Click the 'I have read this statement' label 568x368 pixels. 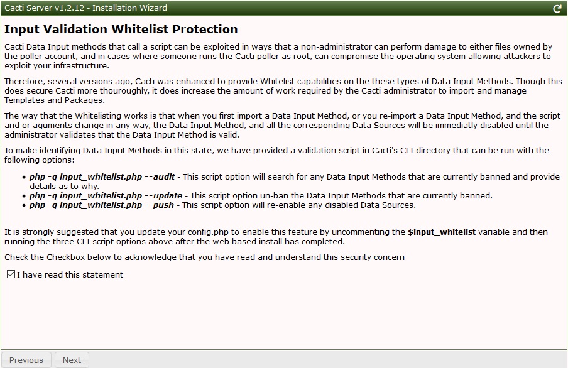tap(70, 274)
